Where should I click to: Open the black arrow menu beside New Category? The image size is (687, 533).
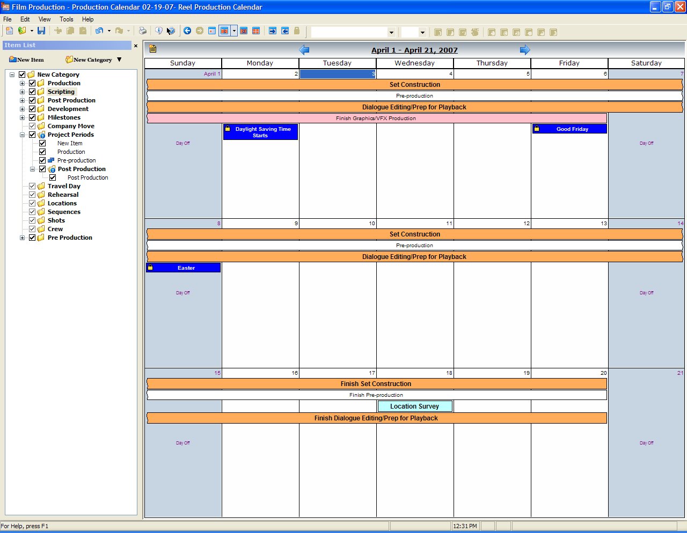[x=119, y=60]
